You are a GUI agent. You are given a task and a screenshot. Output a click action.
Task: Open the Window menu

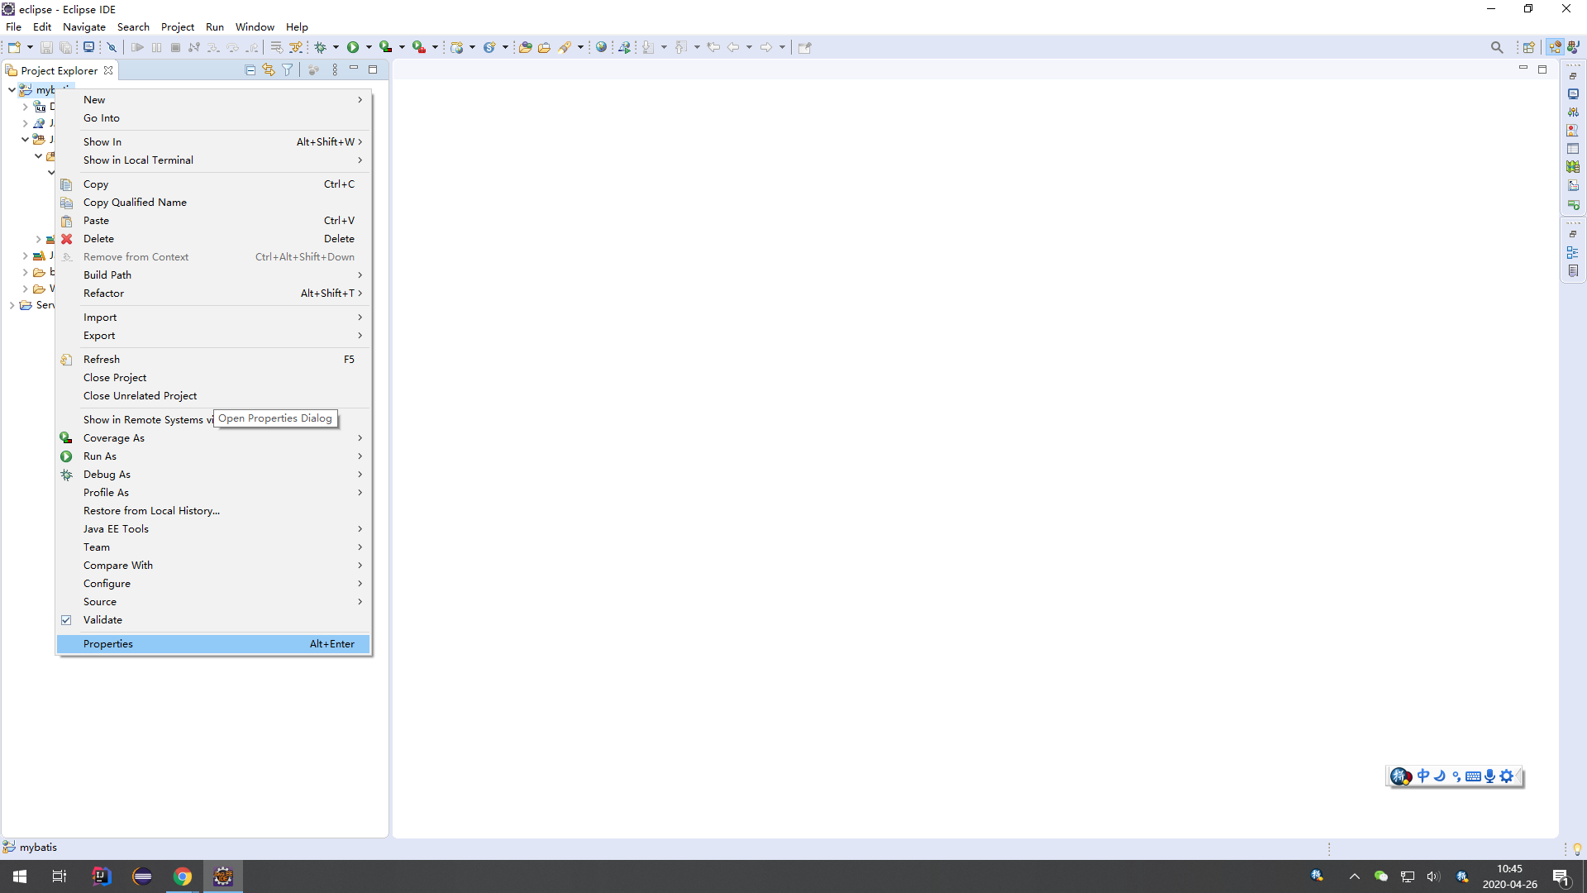click(x=255, y=26)
